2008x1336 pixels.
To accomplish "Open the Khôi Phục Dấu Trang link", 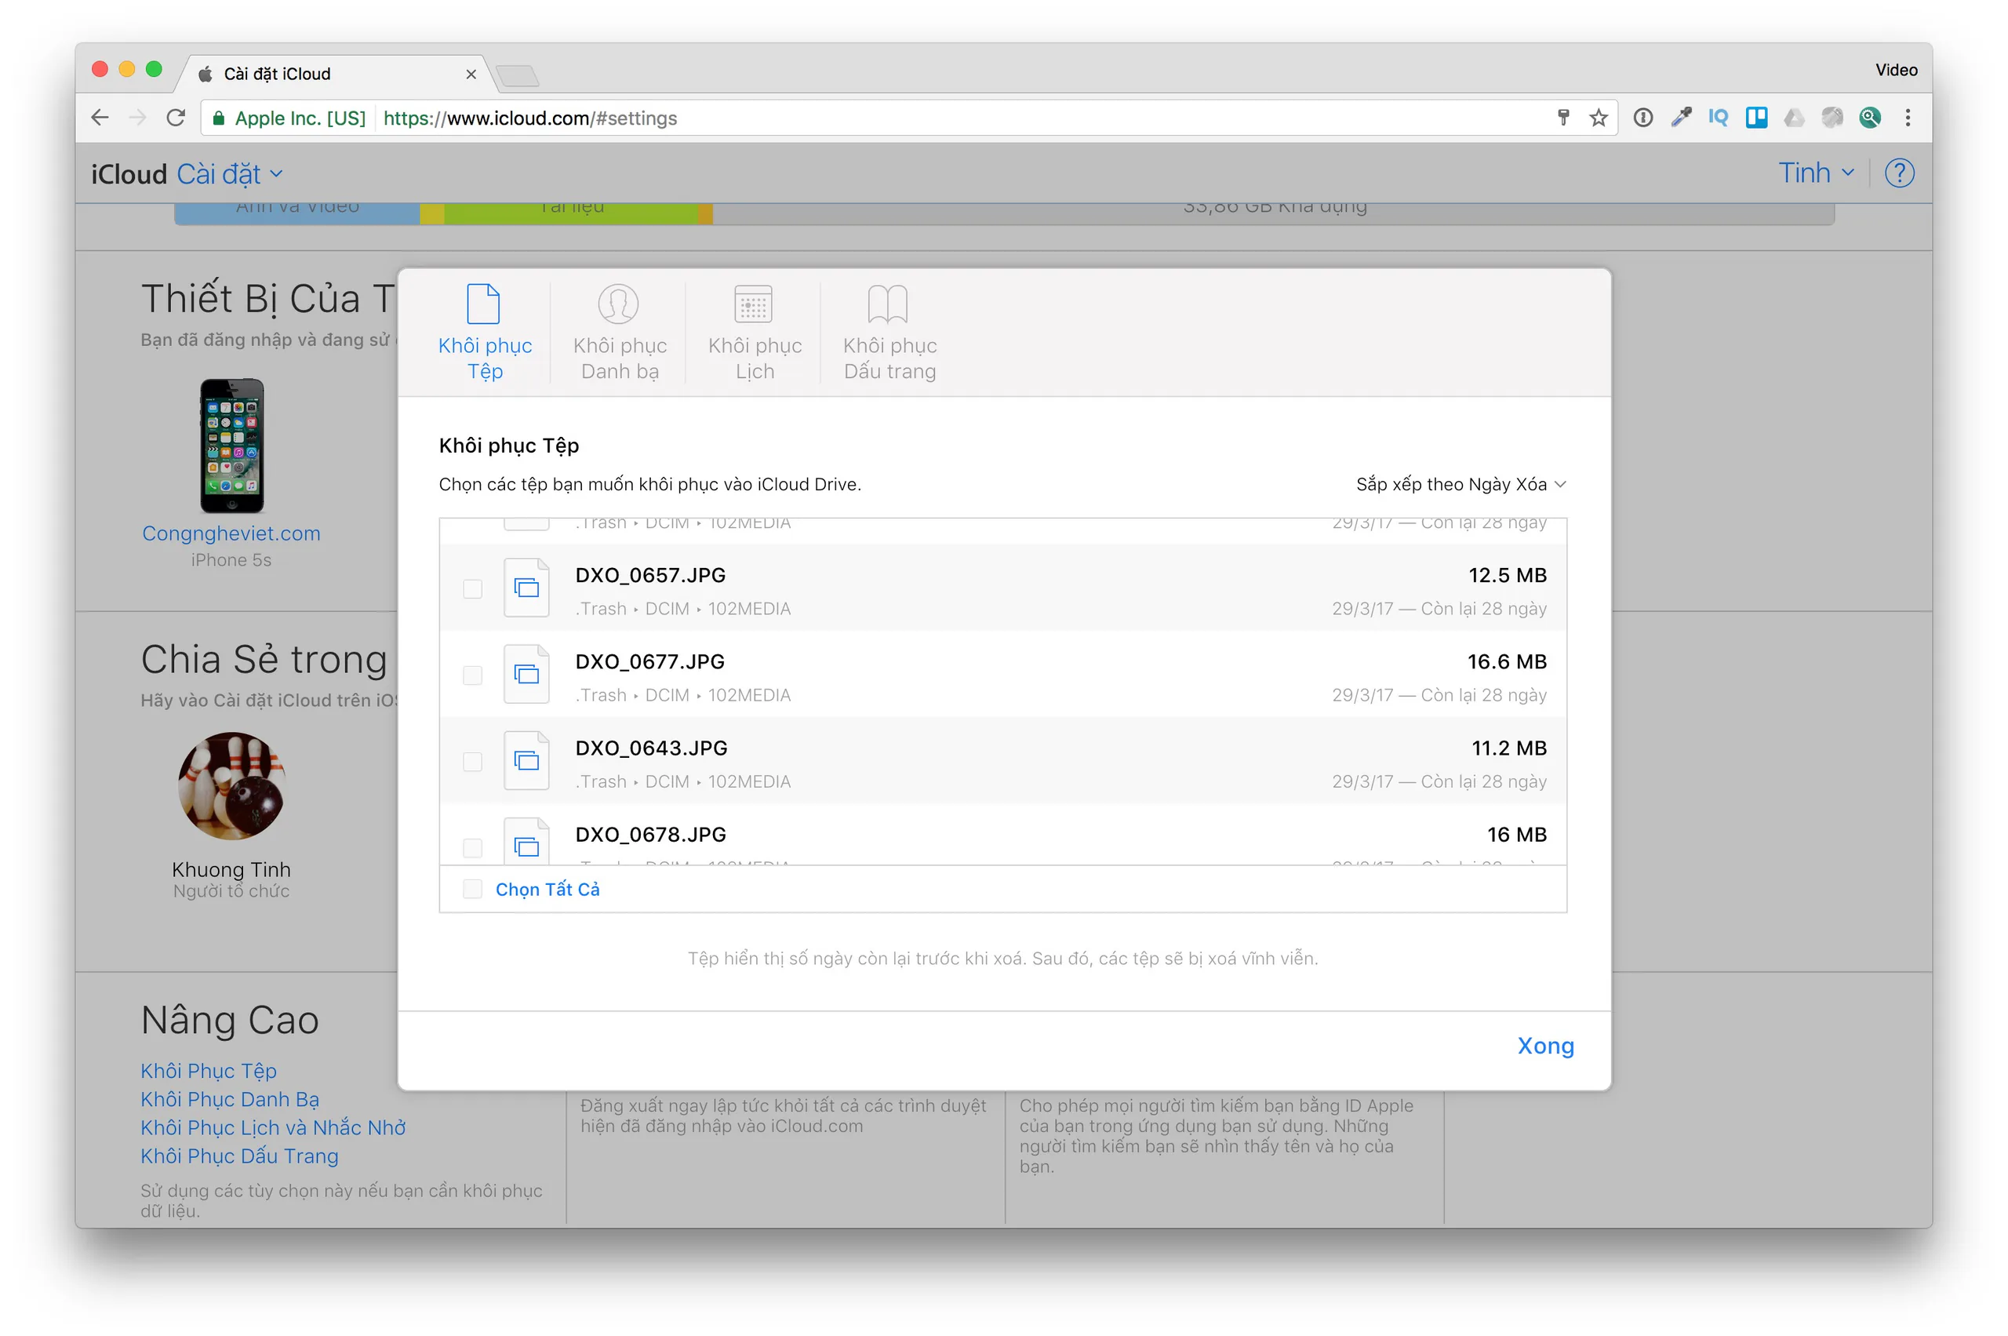I will click(x=239, y=1156).
